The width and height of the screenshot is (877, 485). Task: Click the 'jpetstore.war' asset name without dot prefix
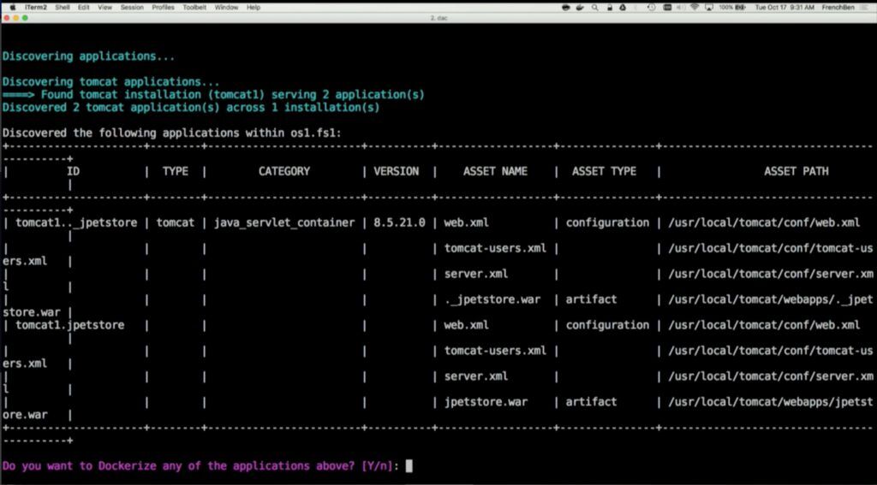(486, 402)
